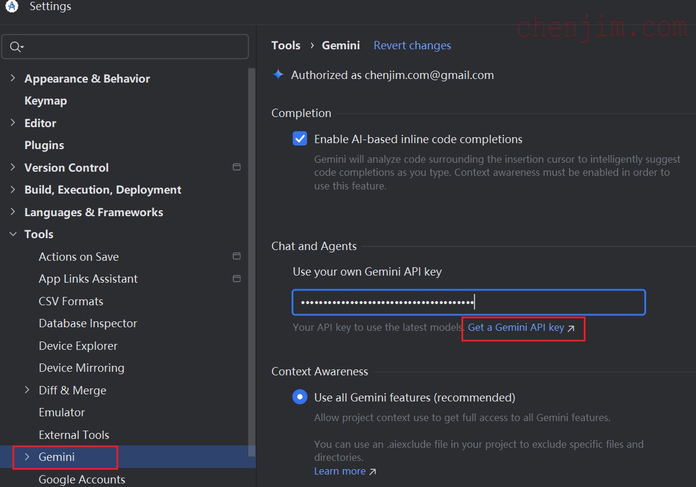Select Emulator in Tools list
The image size is (696, 487).
(62, 412)
